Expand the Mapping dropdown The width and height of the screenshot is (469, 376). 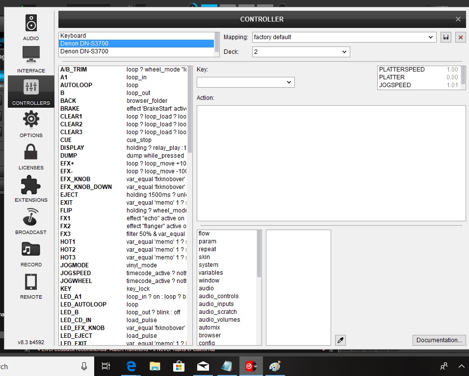(x=431, y=37)
